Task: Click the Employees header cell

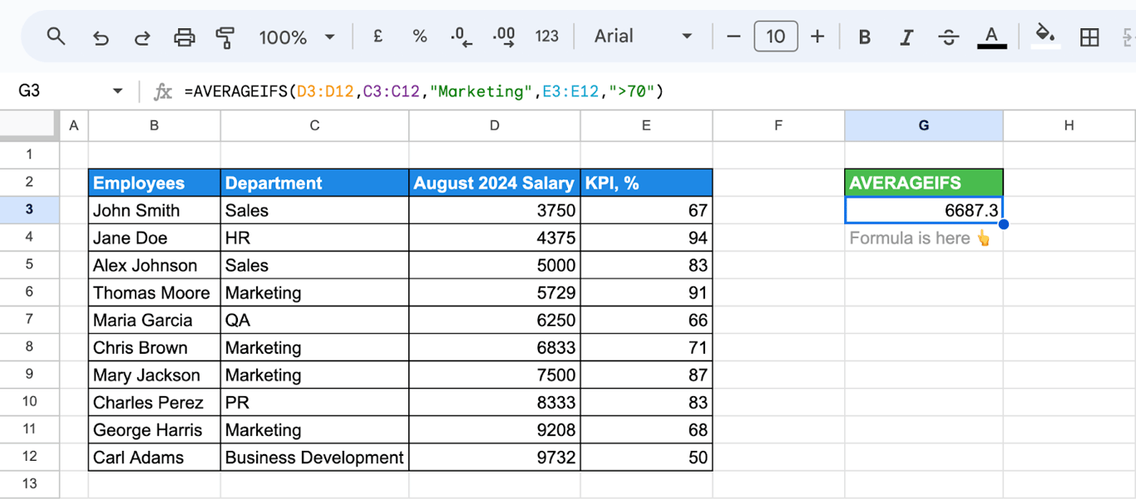Action: [155, 183]
